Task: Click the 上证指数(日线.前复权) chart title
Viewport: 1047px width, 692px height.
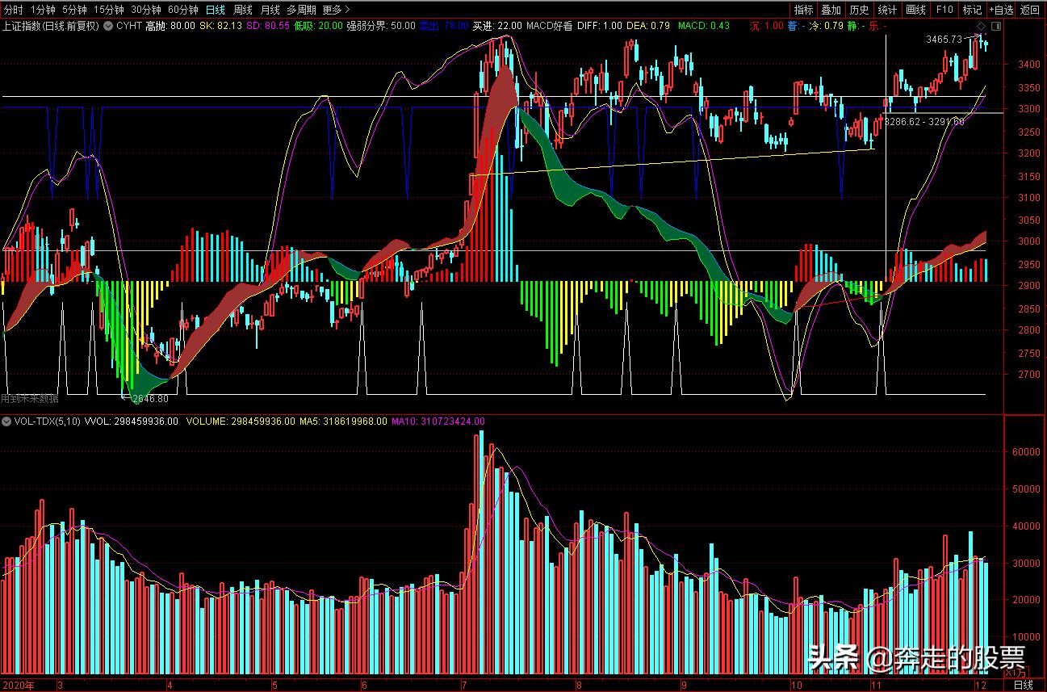Action: (51, 26)
